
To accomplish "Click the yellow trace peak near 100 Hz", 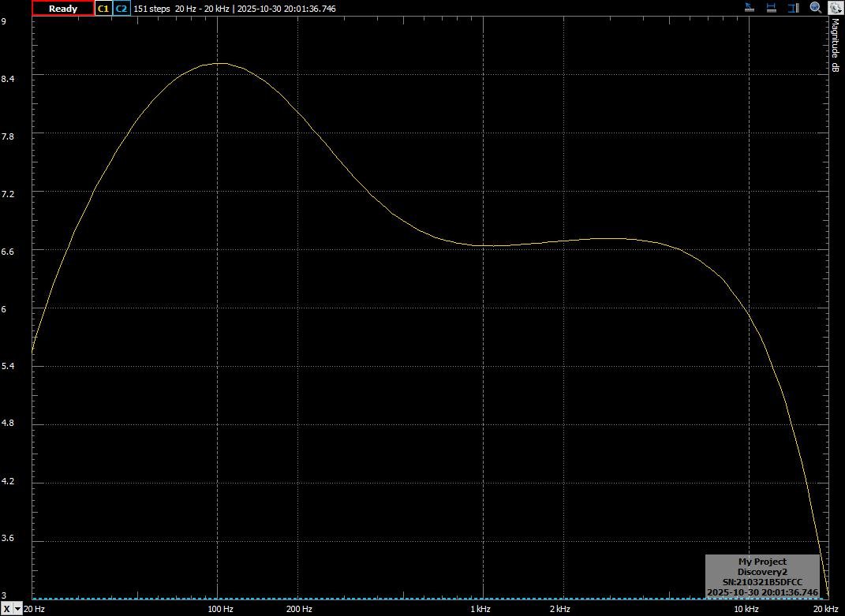I will 219,63.
